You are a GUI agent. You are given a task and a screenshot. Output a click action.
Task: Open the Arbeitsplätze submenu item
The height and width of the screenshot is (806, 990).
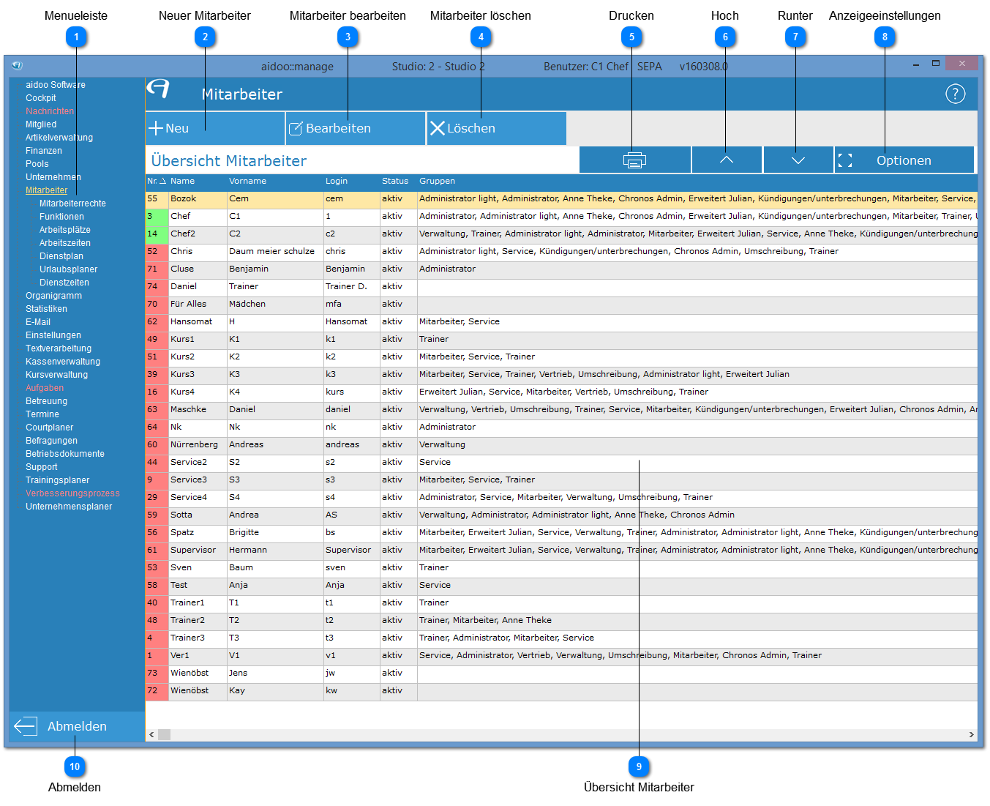(x=65, y=230)
